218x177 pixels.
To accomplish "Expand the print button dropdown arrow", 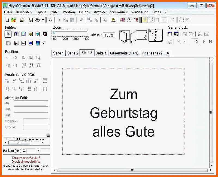I will click(x=43, y=20).
